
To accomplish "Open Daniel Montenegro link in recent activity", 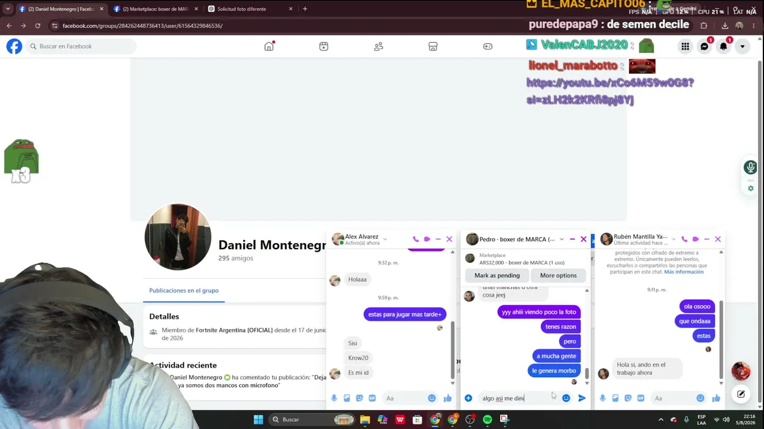I will click(196, 377).
